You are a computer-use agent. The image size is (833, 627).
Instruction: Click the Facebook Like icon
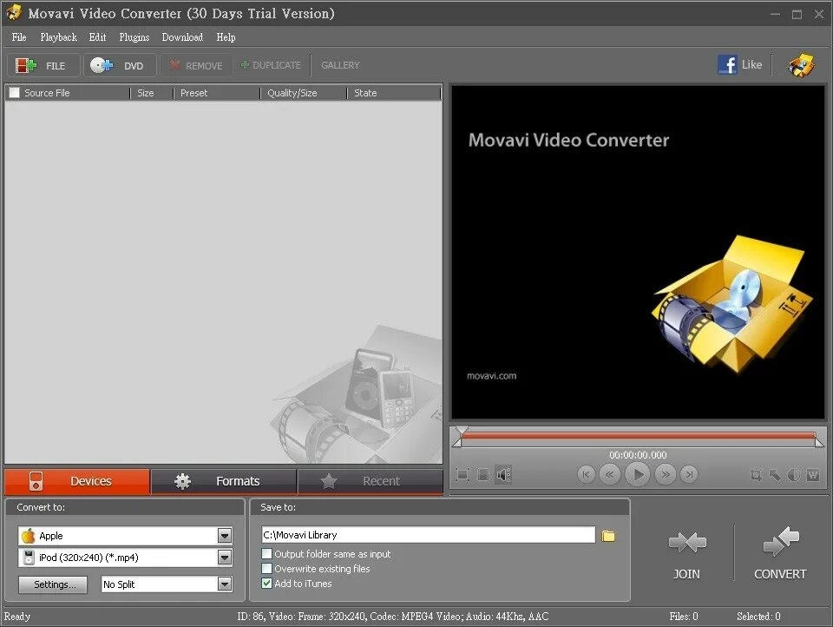727,65
